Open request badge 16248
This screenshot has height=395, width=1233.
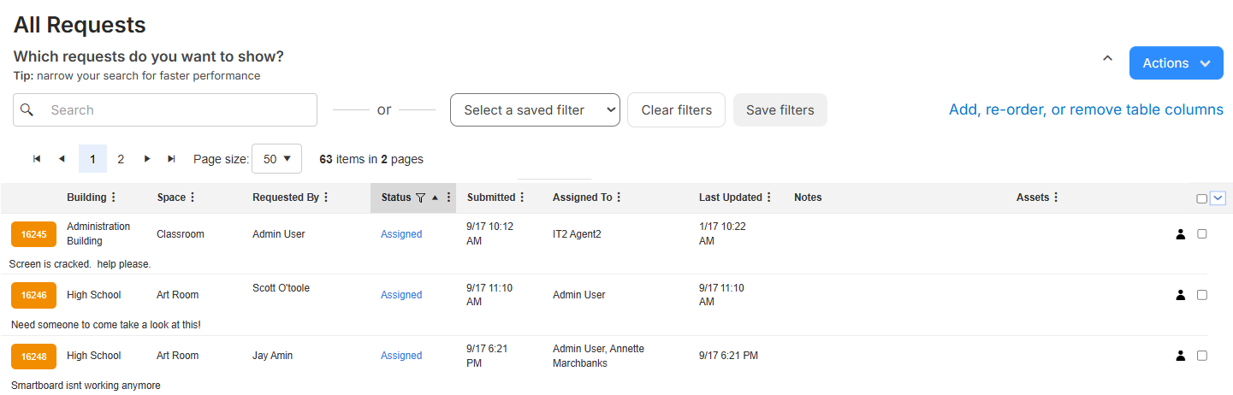pyautogui.click(x=33, y=356)
